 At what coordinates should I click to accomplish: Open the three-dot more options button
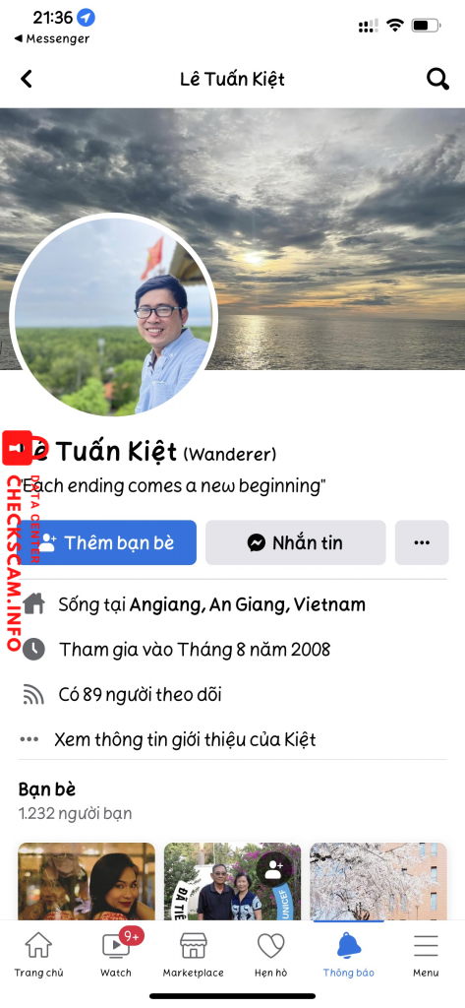(x=422, y=542)
